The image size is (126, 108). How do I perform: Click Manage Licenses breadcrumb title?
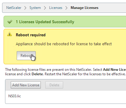85,8
